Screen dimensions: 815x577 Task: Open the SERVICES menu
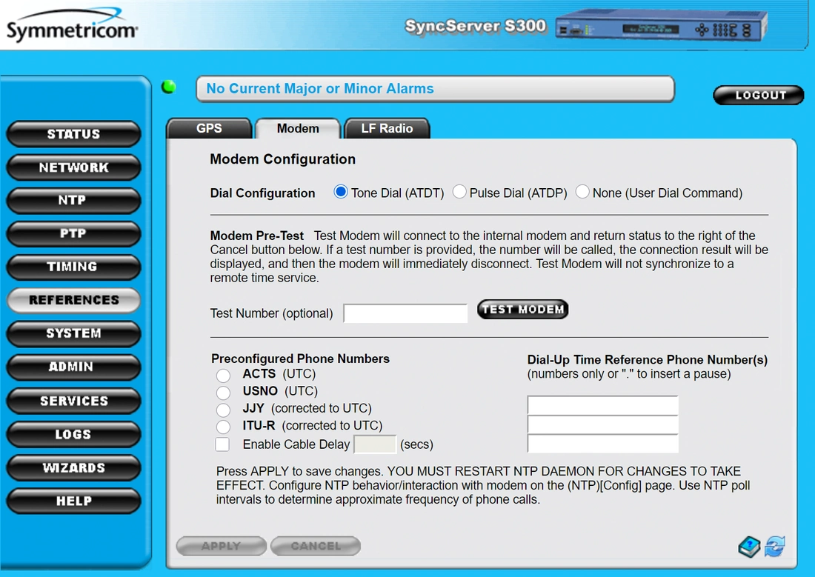(x=74, y=401)
